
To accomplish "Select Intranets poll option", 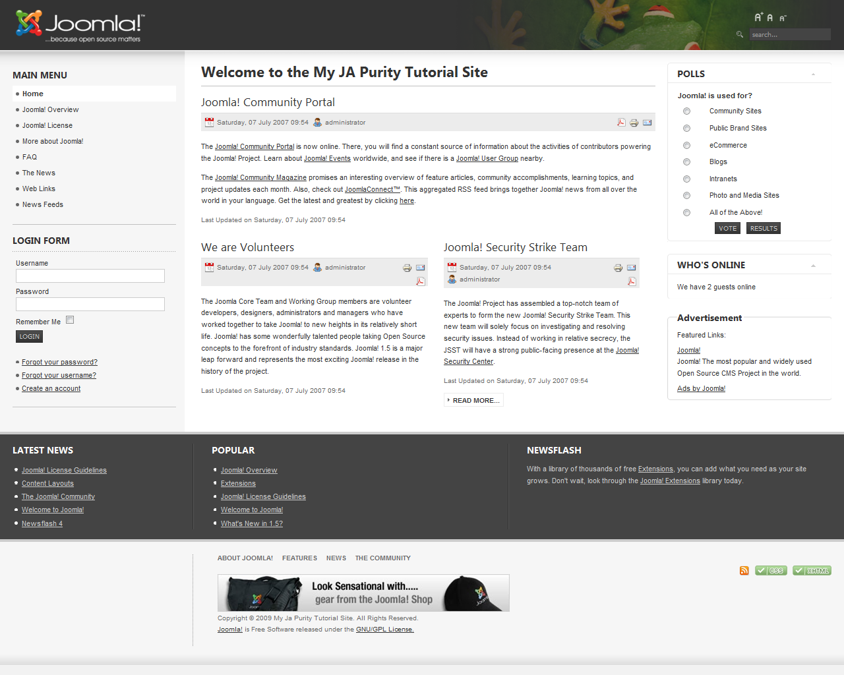I will pyautogui.click(x=687, y=179).
